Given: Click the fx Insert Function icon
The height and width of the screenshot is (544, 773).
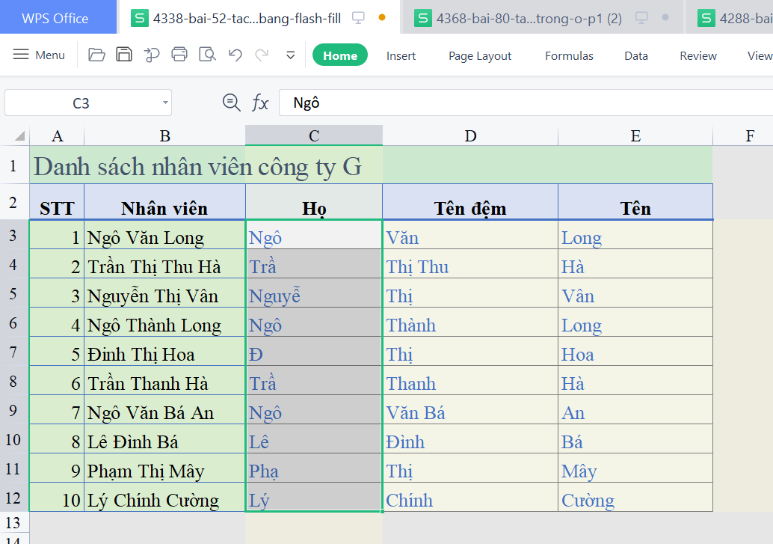Looking at the screenshot, I should coord(259,103).
